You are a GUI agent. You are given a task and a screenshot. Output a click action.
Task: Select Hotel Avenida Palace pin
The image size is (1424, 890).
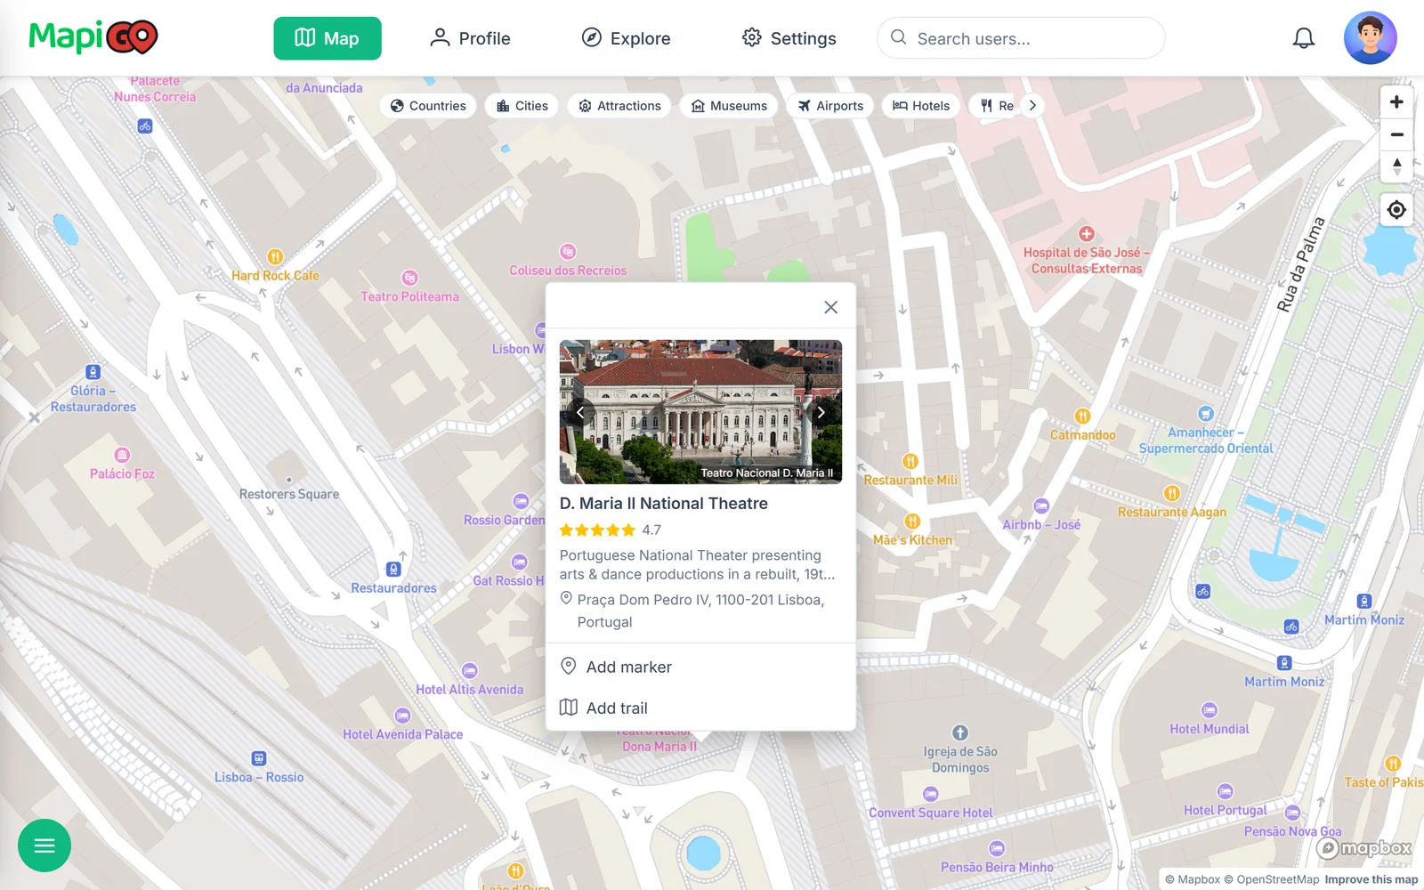pos(402,716)
